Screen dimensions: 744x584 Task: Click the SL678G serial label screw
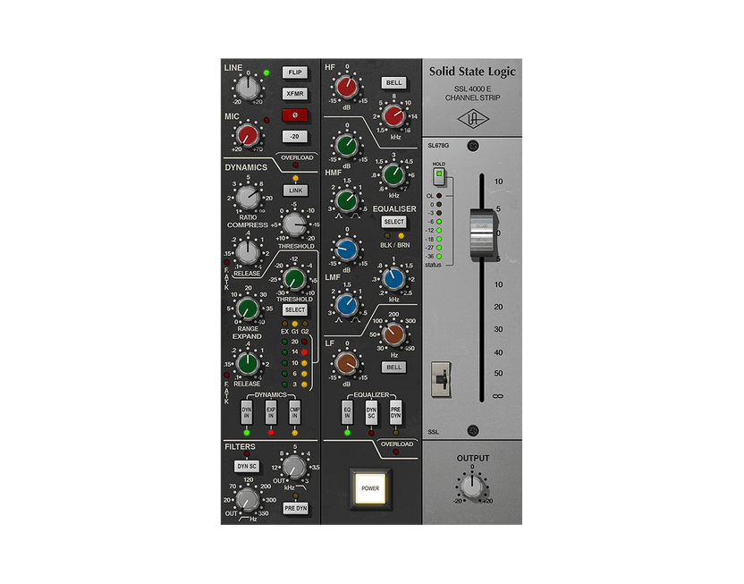[x=472, y=146]
